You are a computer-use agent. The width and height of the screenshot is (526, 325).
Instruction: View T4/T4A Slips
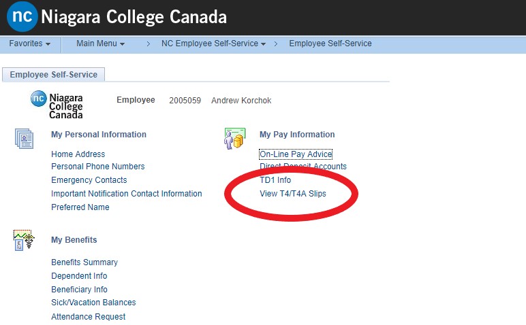(x=293, y=194)
